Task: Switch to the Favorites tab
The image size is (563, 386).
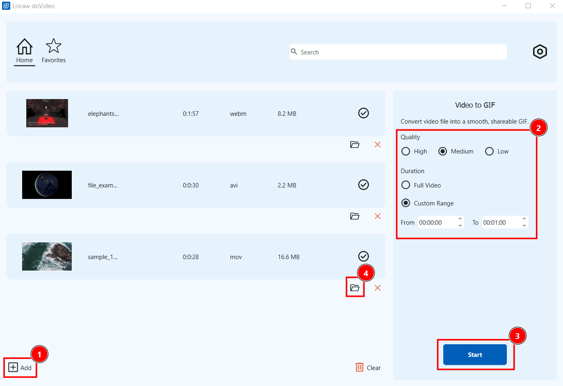Action: coord(53,51)
